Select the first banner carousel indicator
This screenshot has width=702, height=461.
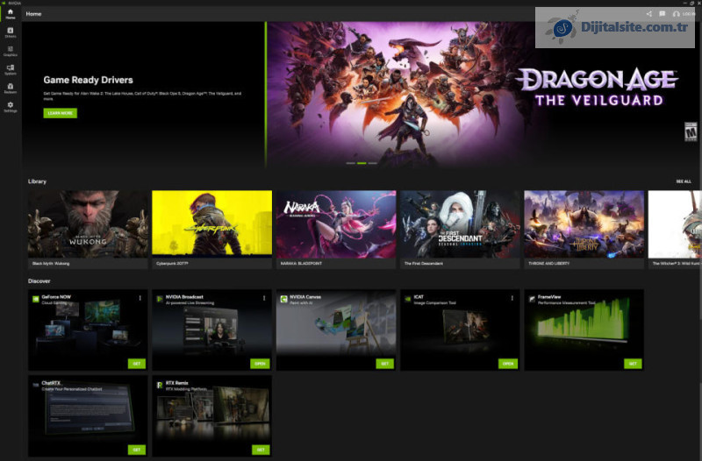(350, 163)
